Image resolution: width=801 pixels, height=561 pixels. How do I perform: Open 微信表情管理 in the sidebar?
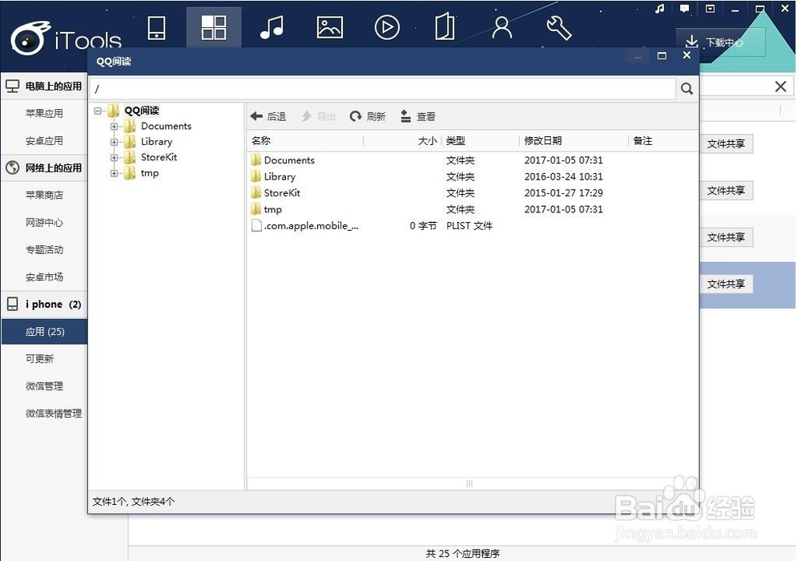[x=54, y=414]
